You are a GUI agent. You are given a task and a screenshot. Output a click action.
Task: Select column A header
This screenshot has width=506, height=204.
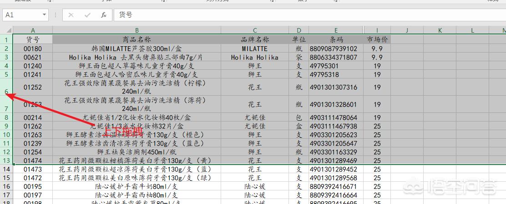(33, 30)
